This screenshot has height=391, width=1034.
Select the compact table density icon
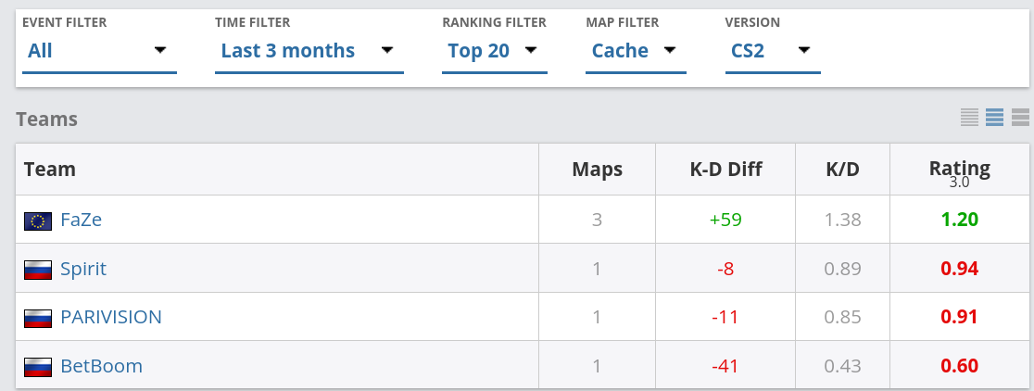point(969,118)
